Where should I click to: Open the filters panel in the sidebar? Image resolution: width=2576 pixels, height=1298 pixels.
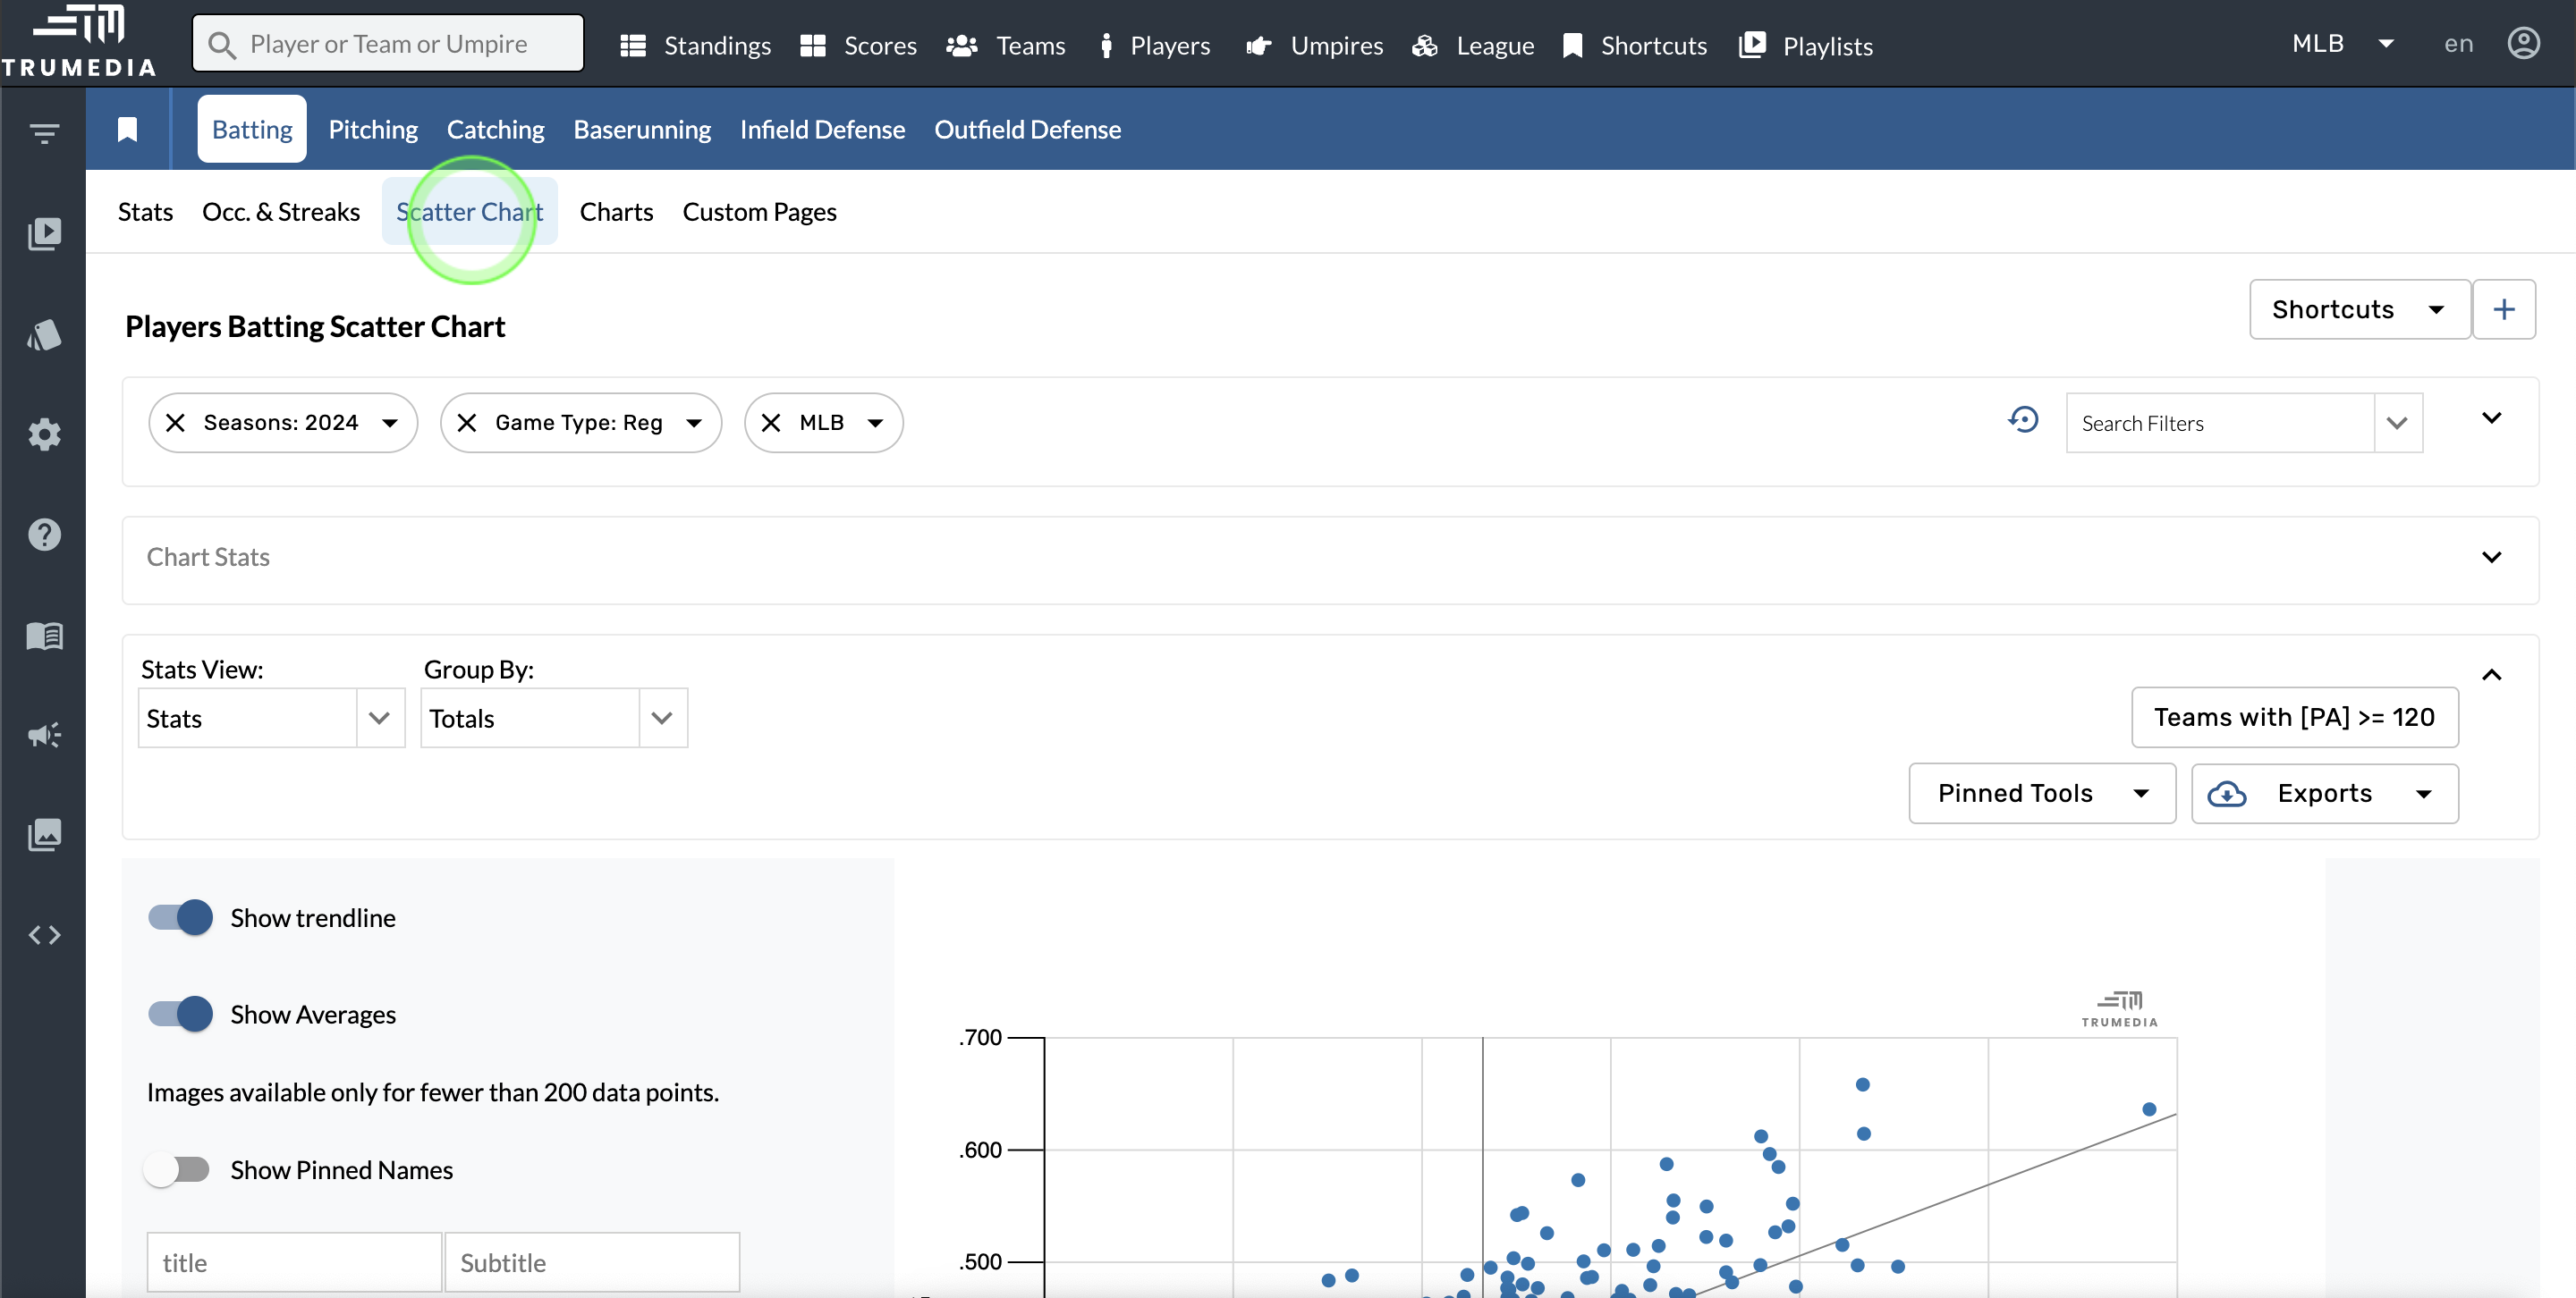[x=45, y=133]
